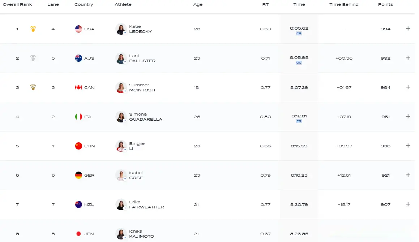Open Isabel Gose athlete link

point(136,175)
